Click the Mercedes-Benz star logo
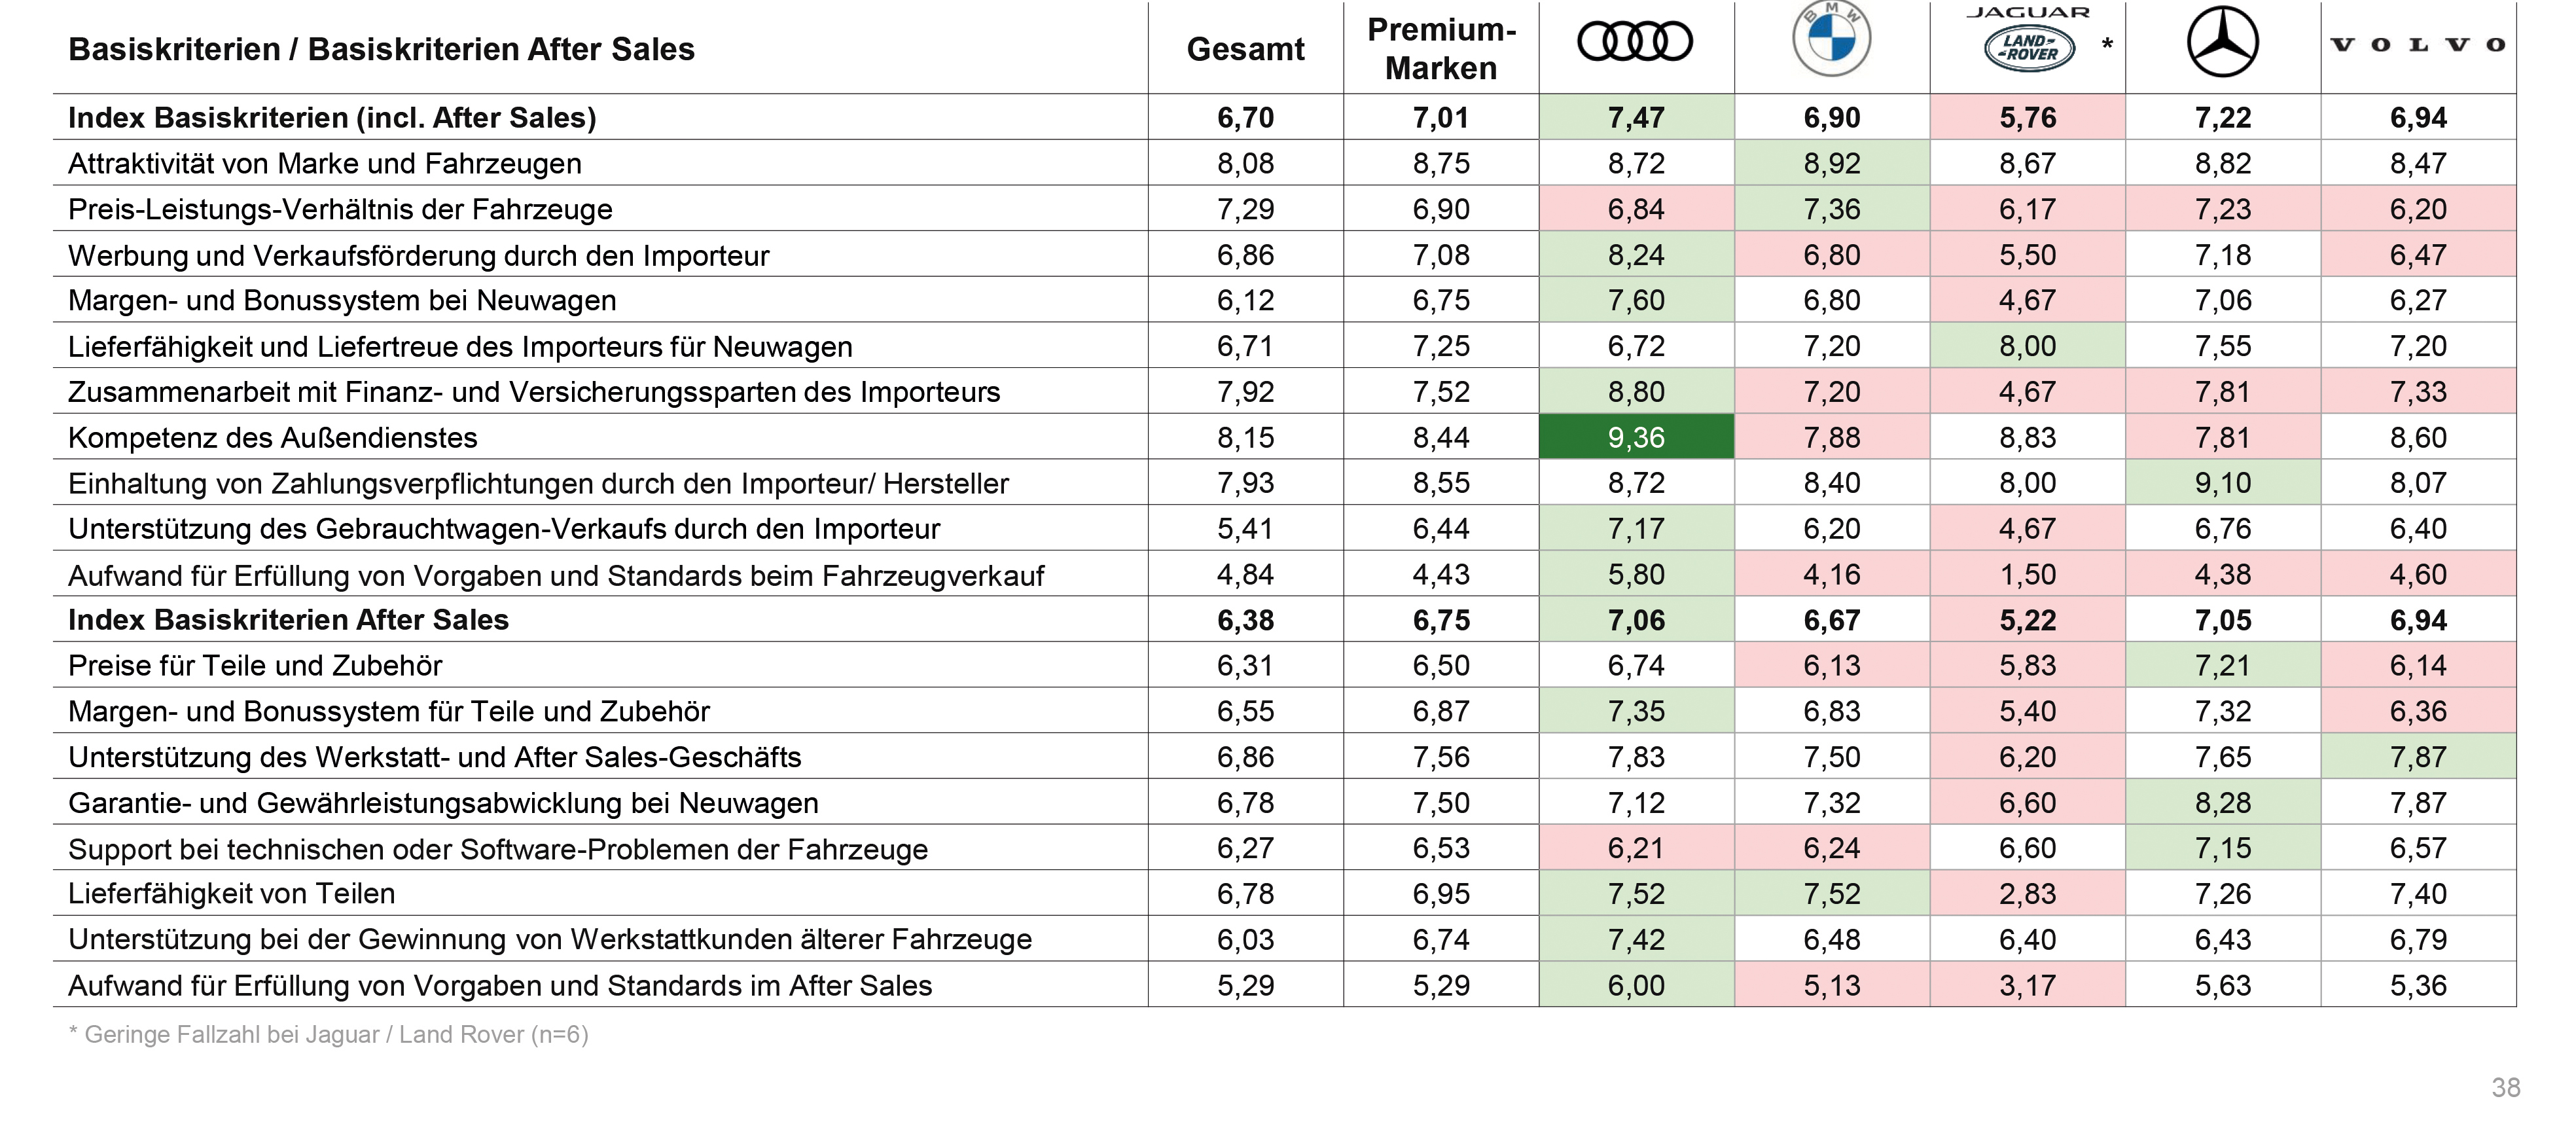Image resolution: width=2576 pixels, height=1139 pixels. point(2222,42)
